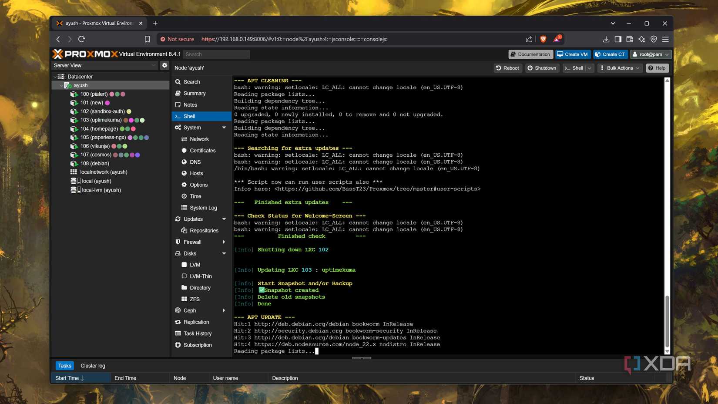Toggle the browser sidebar panel icon

click(x=618, y=39)
